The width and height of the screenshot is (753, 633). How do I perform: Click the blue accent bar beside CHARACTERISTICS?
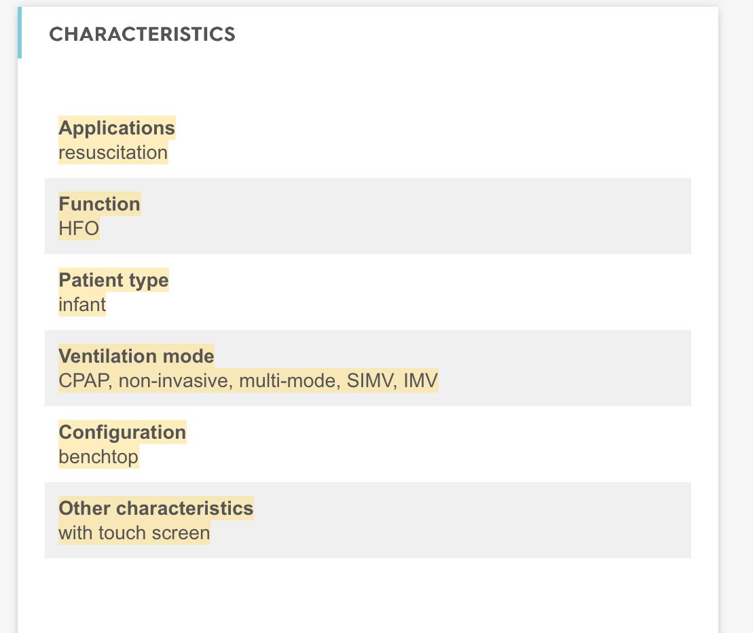click(20, 33)
